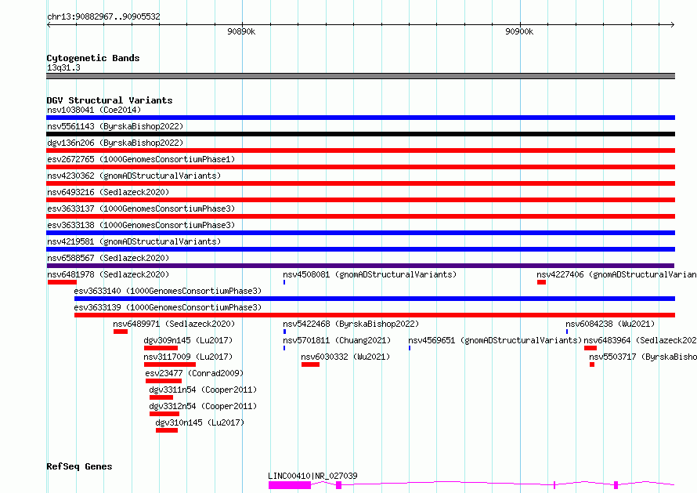Click the RefSeq Genes track title

(x=79, y=466)
